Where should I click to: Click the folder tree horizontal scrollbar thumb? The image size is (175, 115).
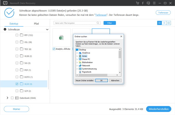(93, 75)
